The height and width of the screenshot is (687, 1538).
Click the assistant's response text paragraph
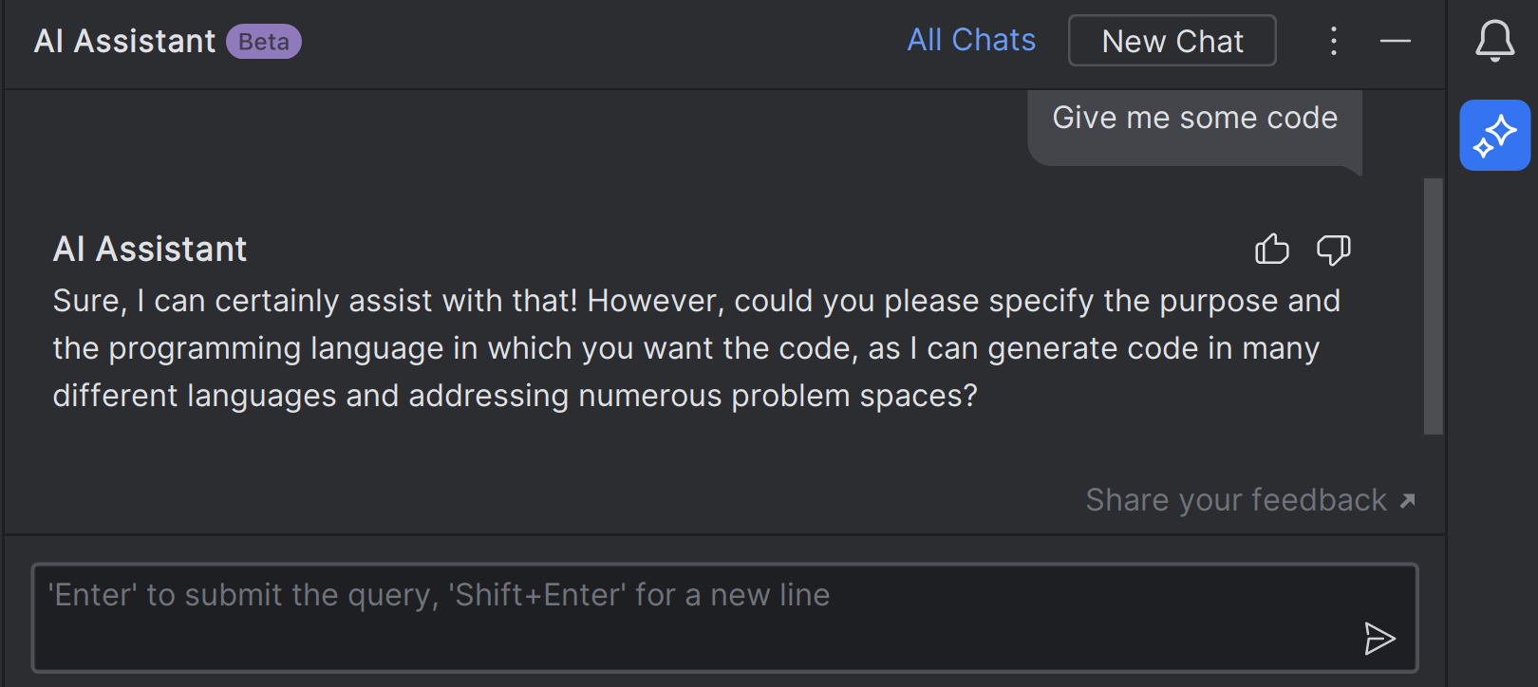pyautogui.click(x=665, y=348)
